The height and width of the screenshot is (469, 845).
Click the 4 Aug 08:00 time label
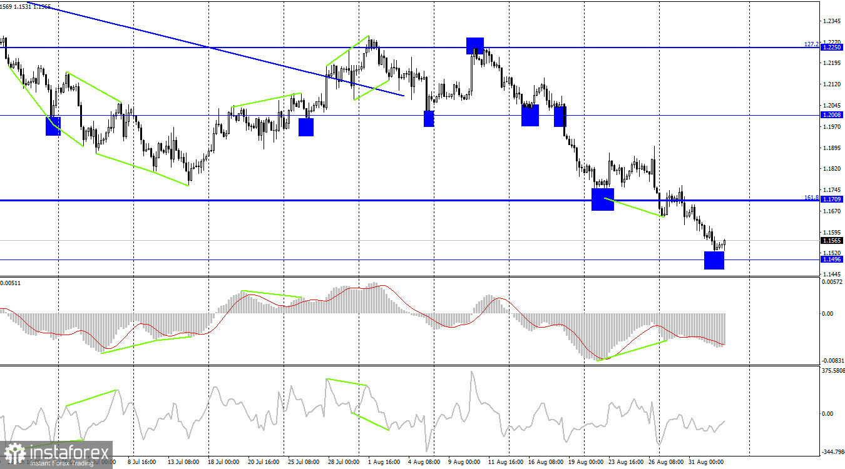point(424,462)
